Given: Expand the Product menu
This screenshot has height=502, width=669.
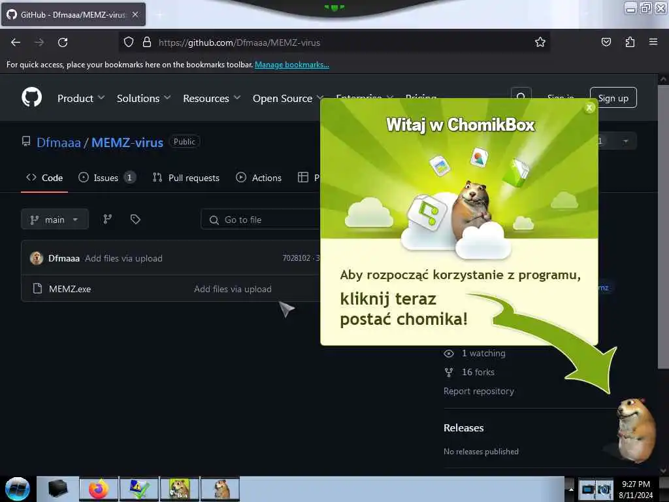Looking at the screenshot, I should coord(81,98).
